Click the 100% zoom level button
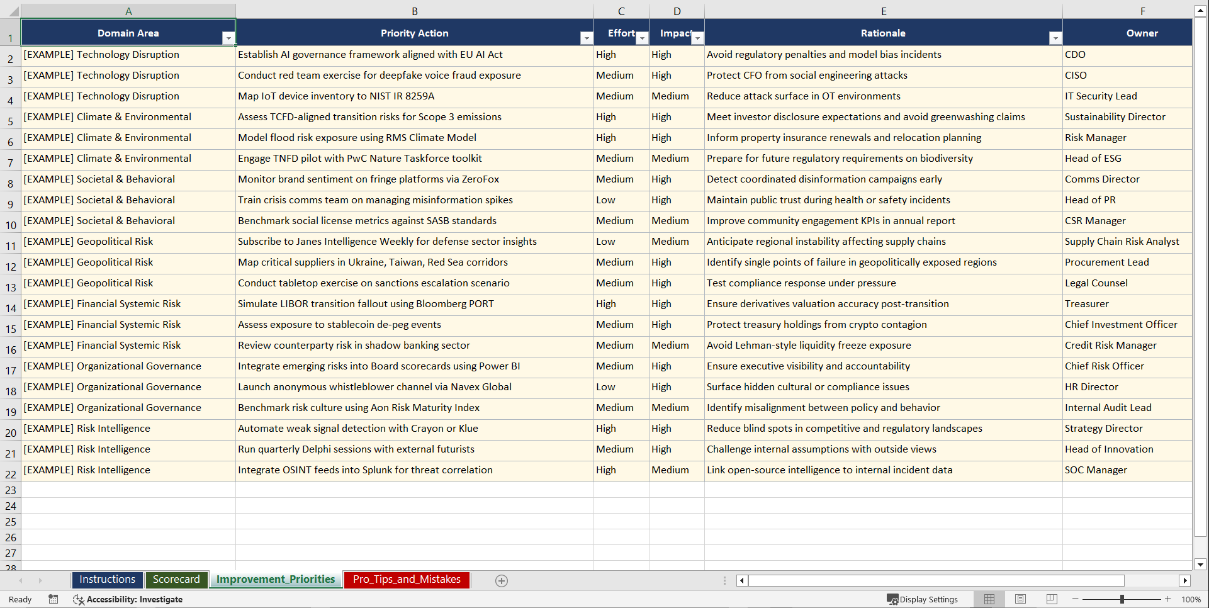The height and width of the screenshot is (608, 1209). [1191, 599]
